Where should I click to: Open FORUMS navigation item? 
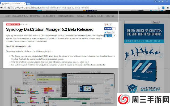click(80, 16)
